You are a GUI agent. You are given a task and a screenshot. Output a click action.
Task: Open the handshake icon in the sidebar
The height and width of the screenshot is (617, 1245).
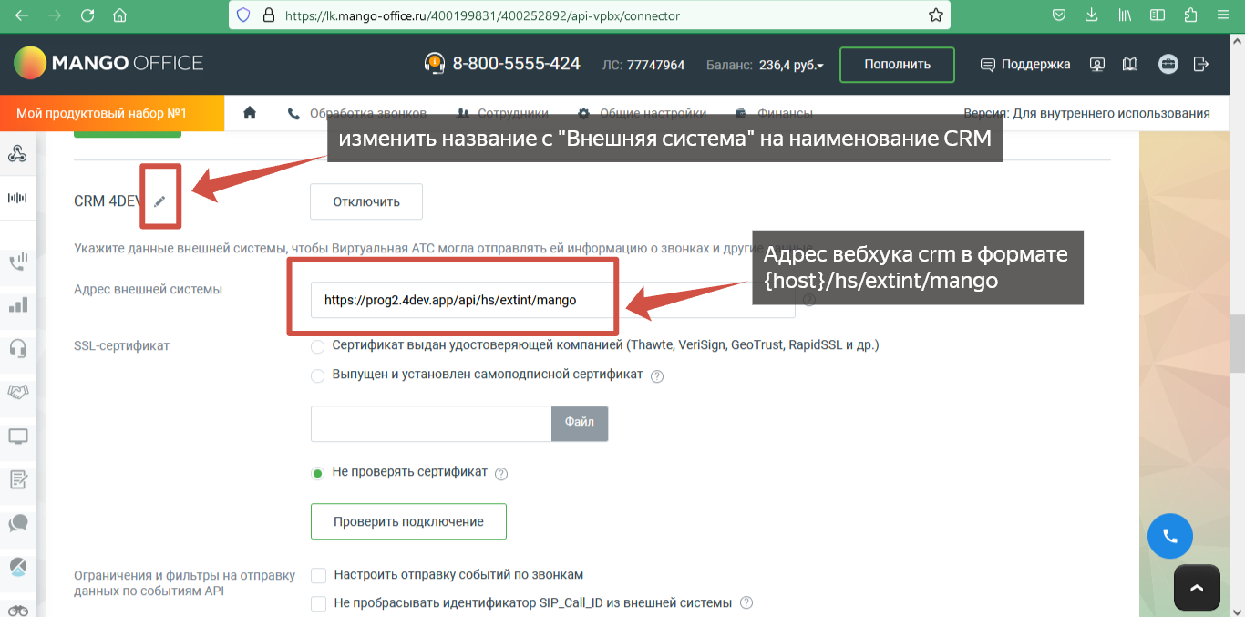(17, 392)
